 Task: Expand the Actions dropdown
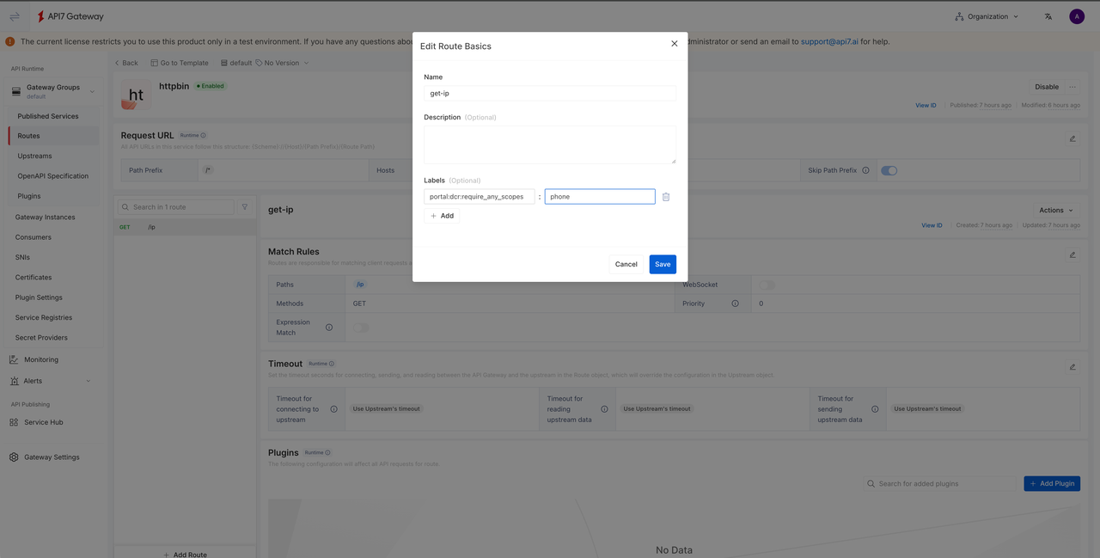tap(1055, 210)
